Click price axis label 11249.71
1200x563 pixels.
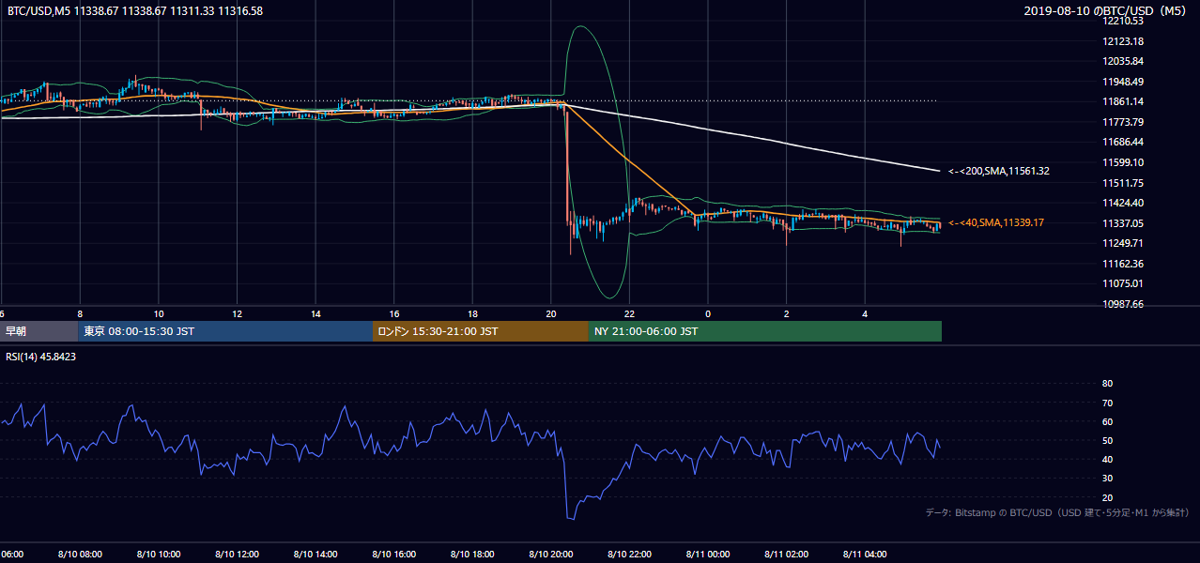click(x=1123, y=243)
